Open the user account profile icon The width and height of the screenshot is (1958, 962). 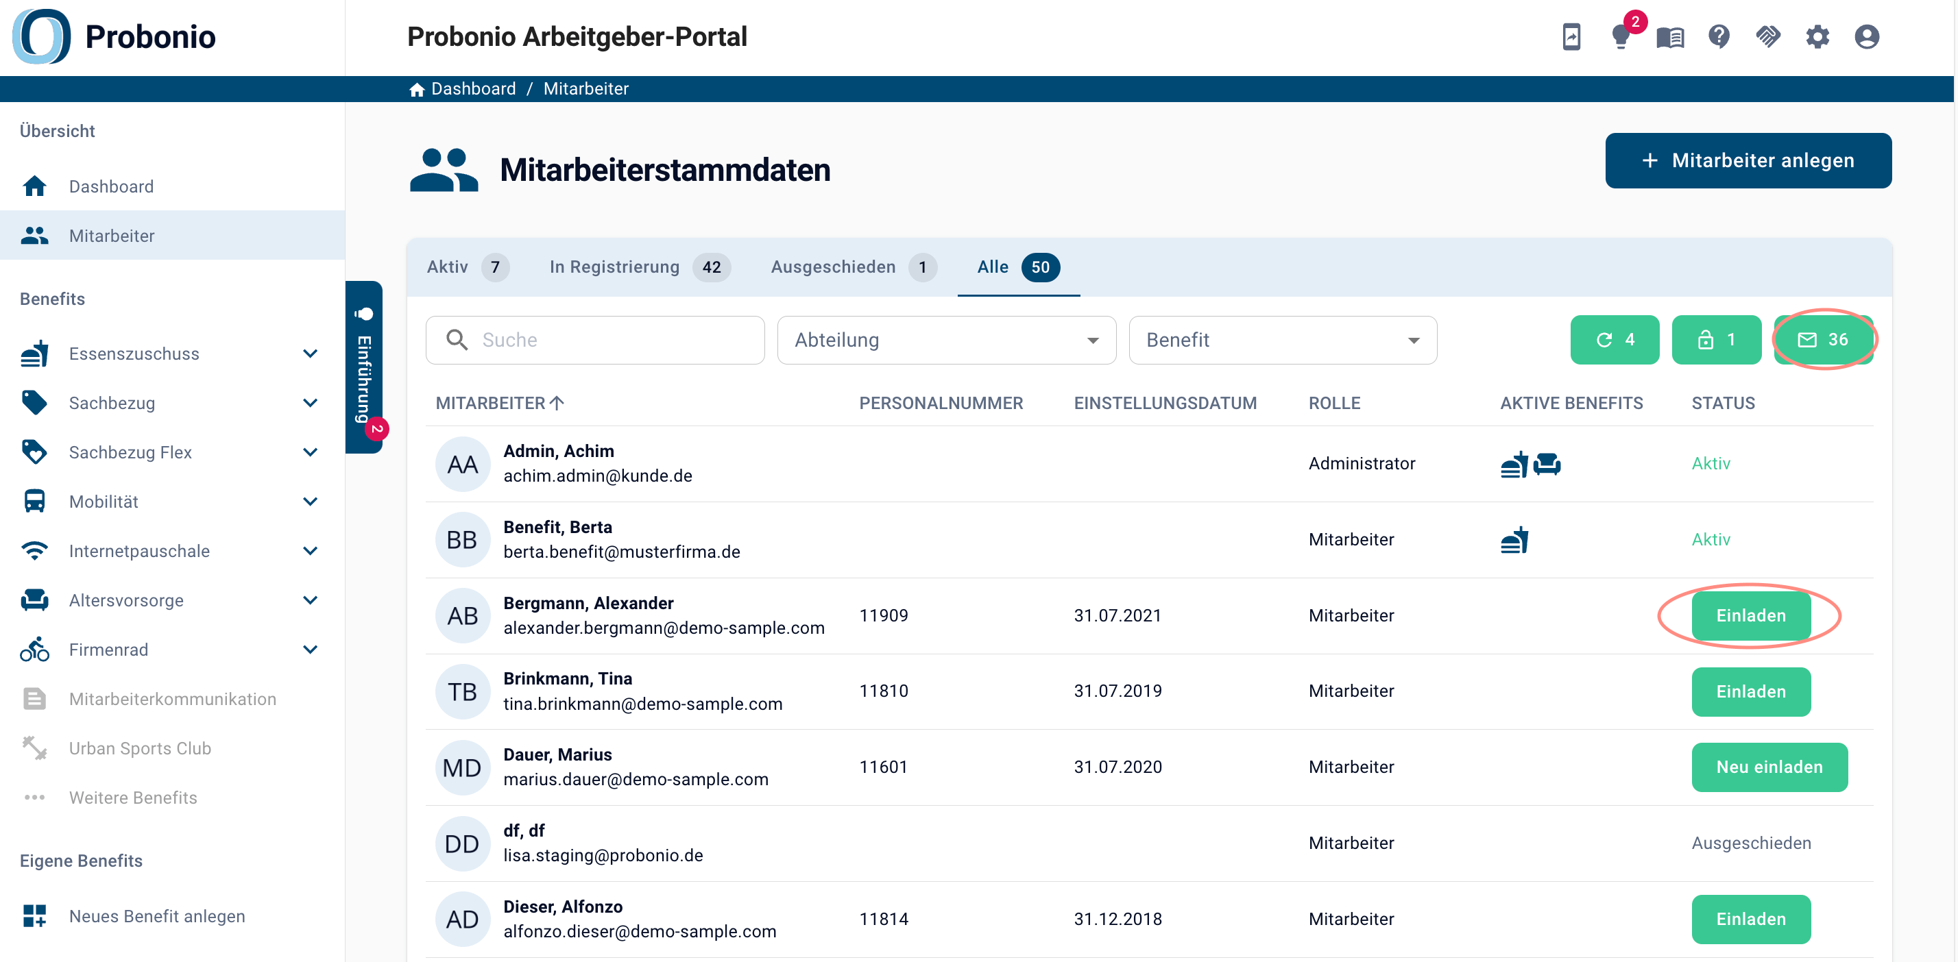pyautogui.click(x=1867, y=36)
